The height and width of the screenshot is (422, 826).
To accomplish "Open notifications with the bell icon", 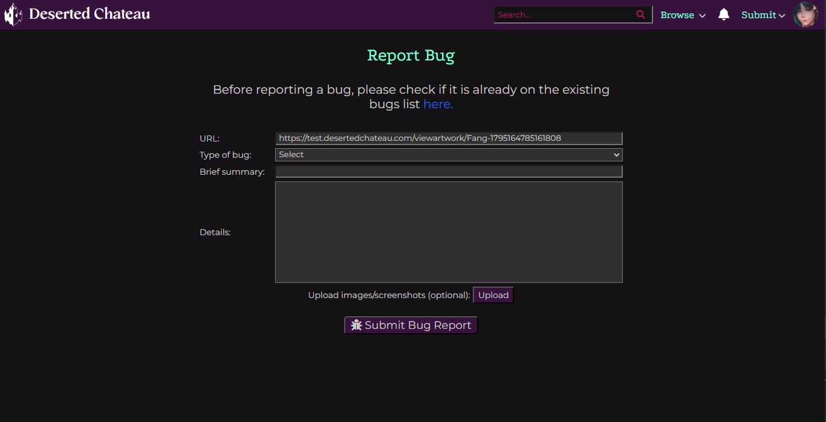I will pos(723,15).
